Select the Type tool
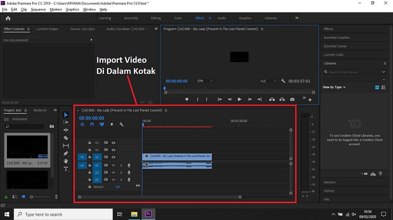The image size is (393, 220). click(66, 169)
